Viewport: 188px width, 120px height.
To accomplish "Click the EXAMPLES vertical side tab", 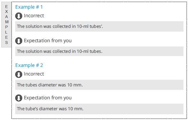I will (x=7, y=25).
